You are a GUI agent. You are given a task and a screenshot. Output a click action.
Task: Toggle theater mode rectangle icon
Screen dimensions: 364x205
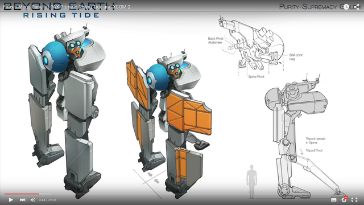[x=334, y=200]
